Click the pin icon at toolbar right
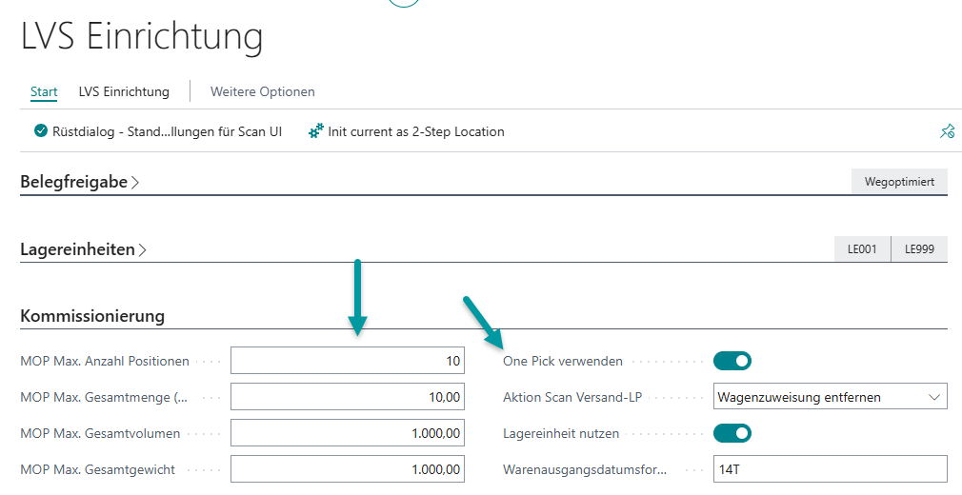 point(946,131)
